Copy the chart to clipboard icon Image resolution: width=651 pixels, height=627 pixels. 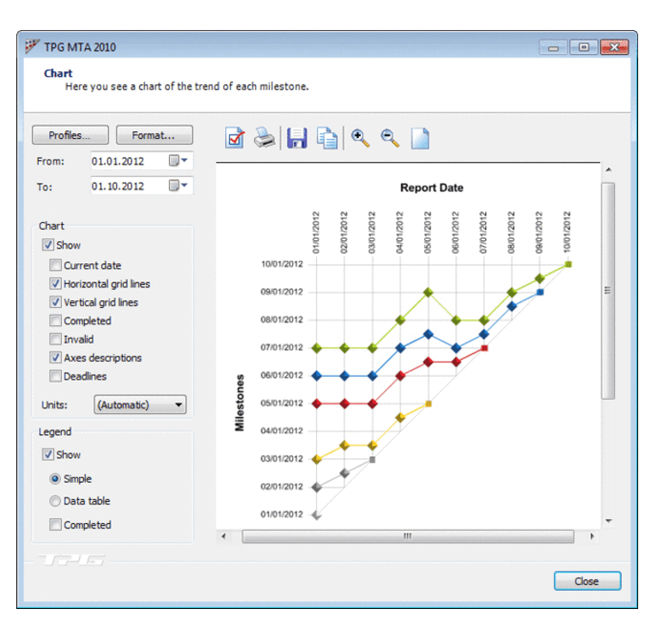click(x=326, y=138)
